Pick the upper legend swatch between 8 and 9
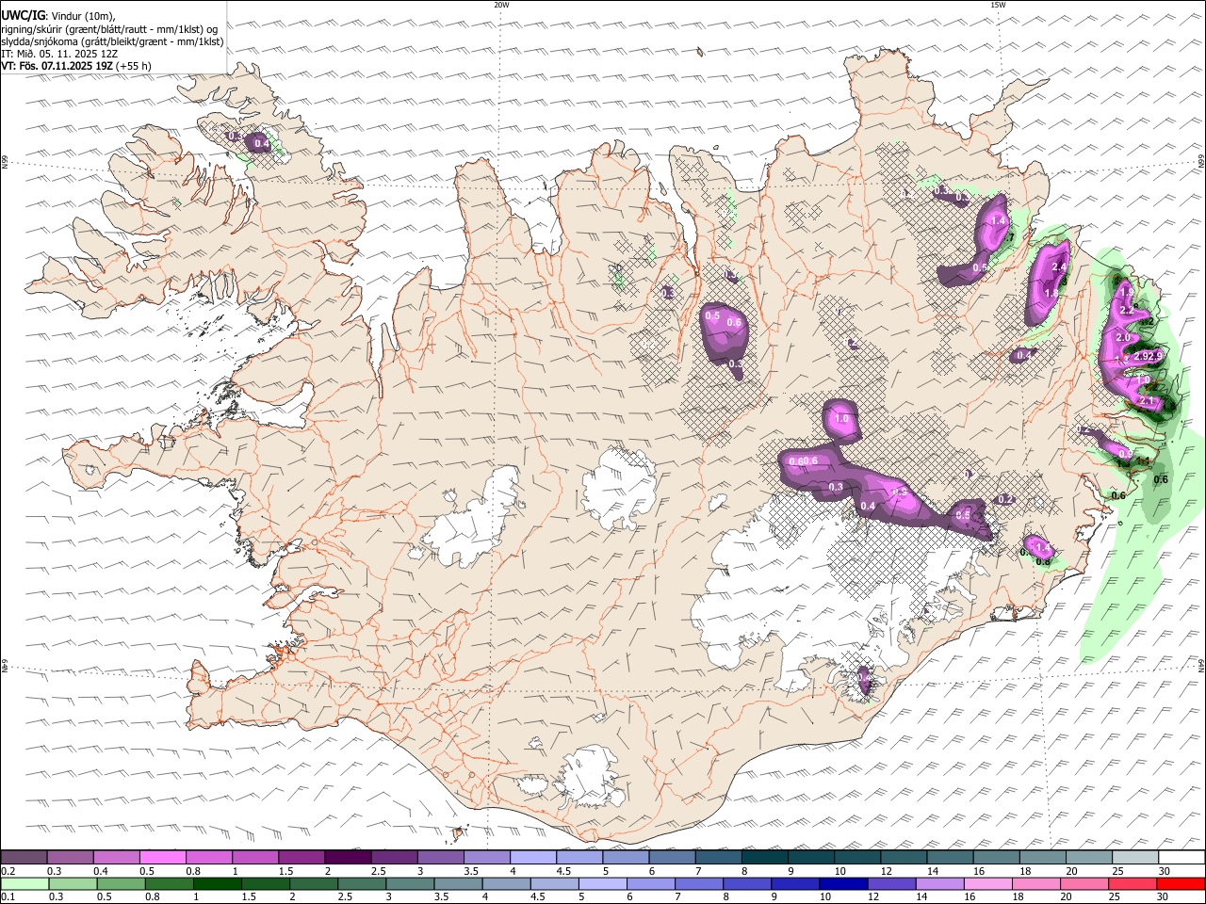Viewport: 1206px width, 904px height. [x=764, y=857]
